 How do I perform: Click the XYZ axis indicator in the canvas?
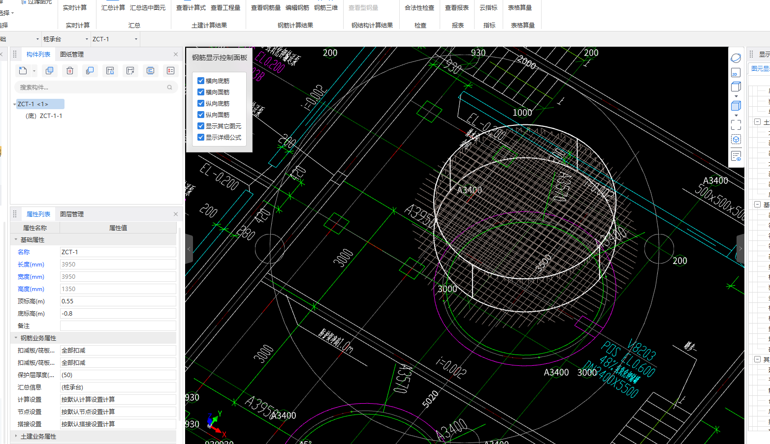(x=216, y=424)
